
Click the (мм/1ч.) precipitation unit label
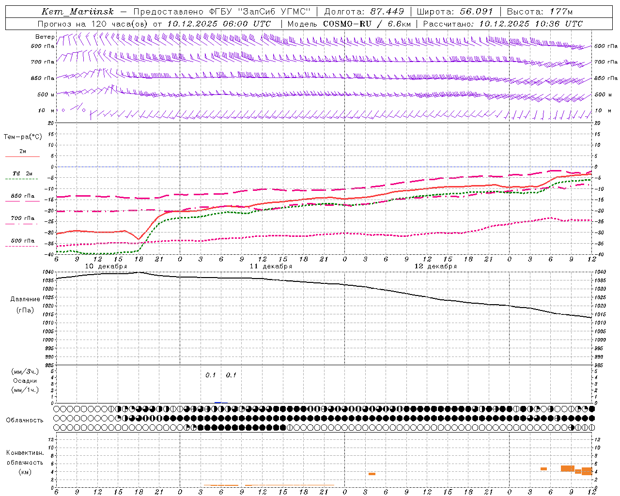(x=25, y=390)
